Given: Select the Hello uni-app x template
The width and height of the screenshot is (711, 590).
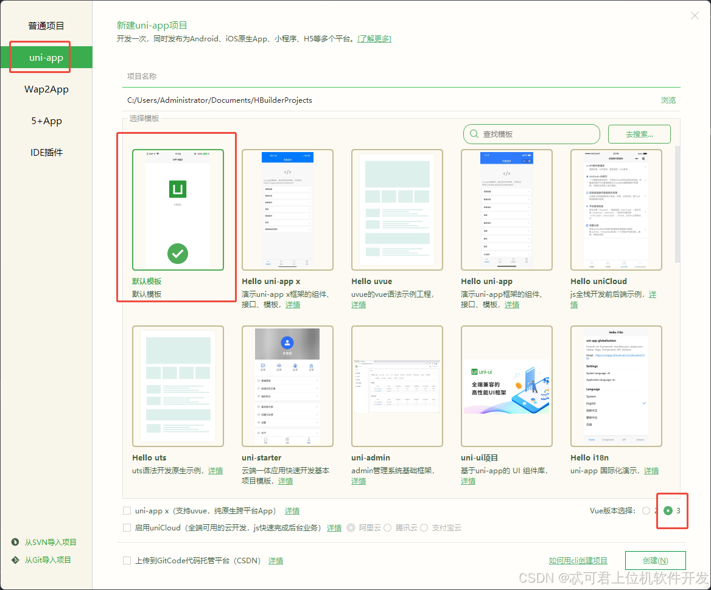Looking at the screenshot, I should 287,210.
